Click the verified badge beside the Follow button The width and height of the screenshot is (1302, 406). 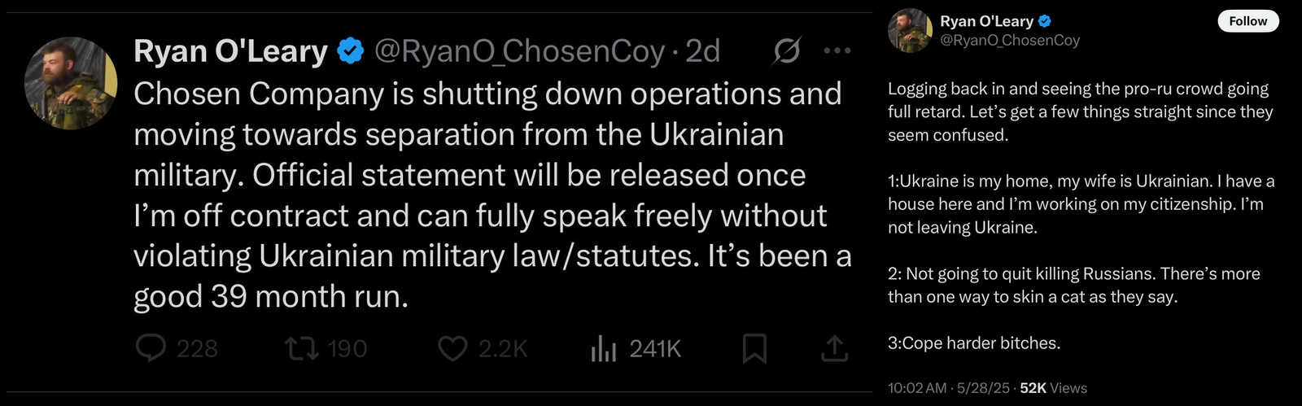coord(1044,22)
